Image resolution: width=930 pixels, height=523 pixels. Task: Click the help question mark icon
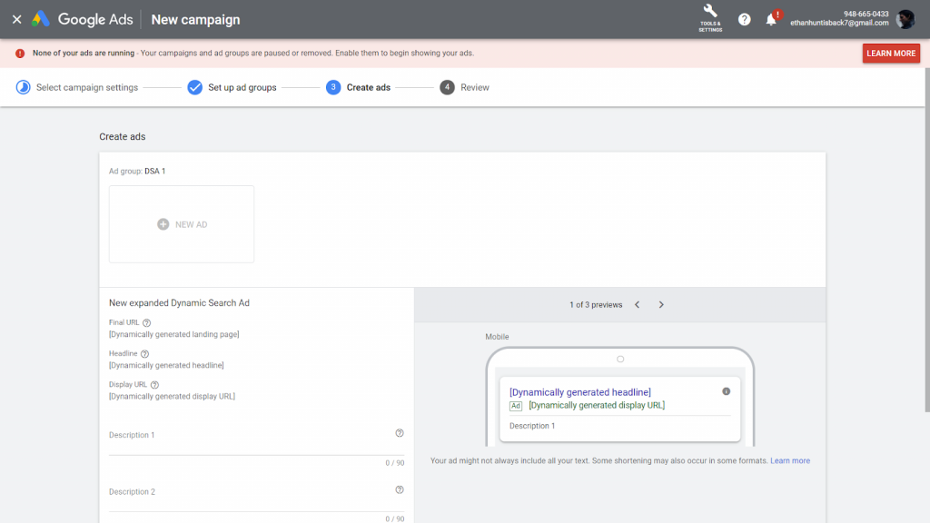(x=744, y=19)
